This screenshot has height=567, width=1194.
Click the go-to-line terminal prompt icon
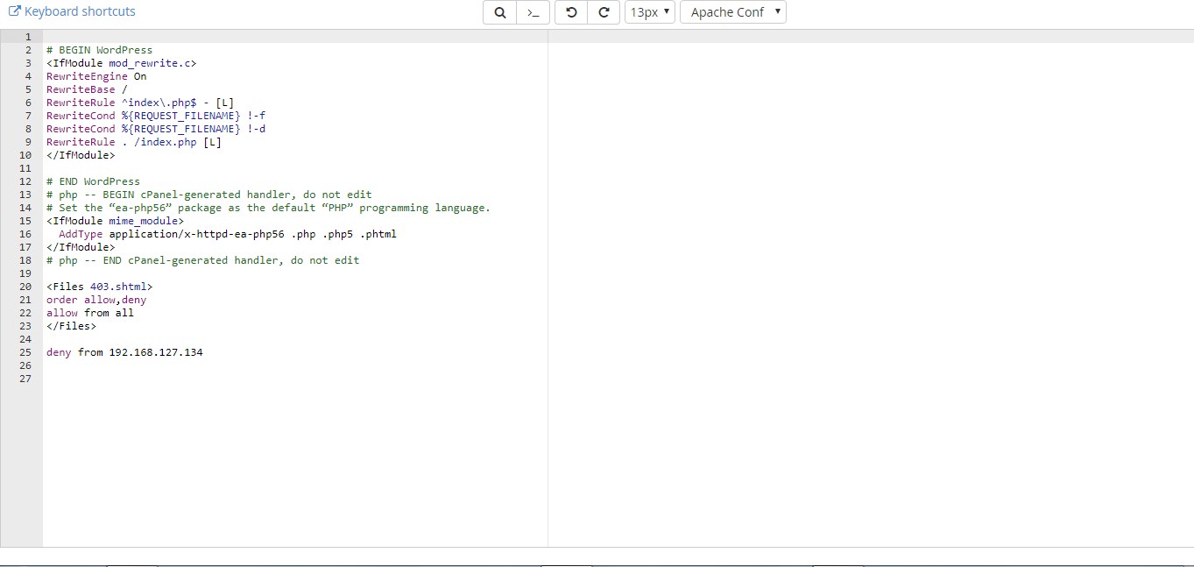533,12
